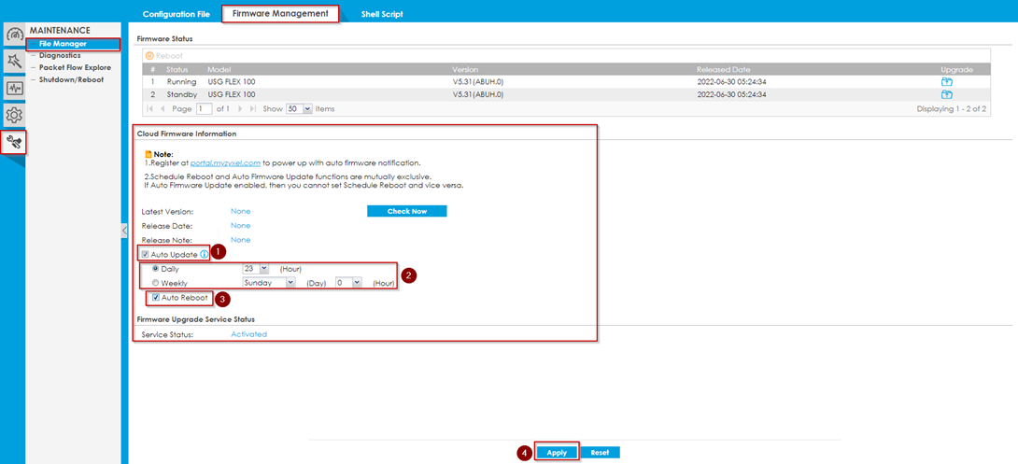This screenshot has width=1018, height=464.
Task: Collapse the left navigation panel arrow
Action: (125, 231)
